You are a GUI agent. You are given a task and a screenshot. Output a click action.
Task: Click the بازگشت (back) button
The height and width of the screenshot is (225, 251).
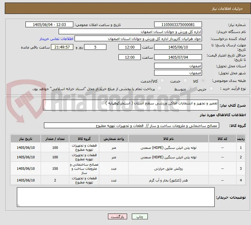pyautogui.click(x=118, y=216)
